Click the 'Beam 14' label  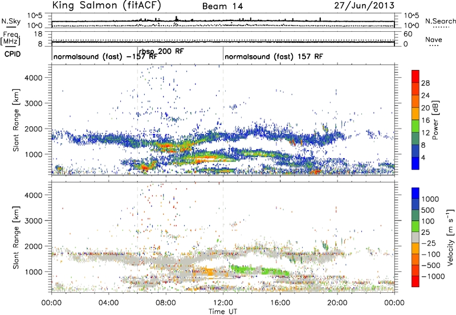click(222, 6)
